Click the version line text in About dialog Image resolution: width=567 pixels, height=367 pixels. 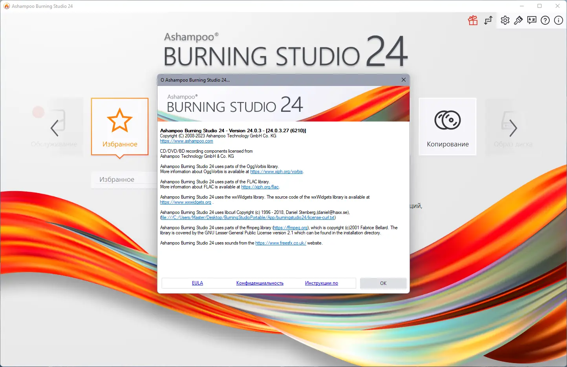[233, 131]
